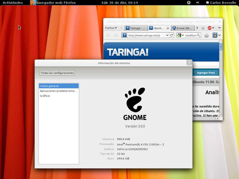Select Gráficos in the sidebar
Viewport: 239px width, 179px height.
point(59,96)
